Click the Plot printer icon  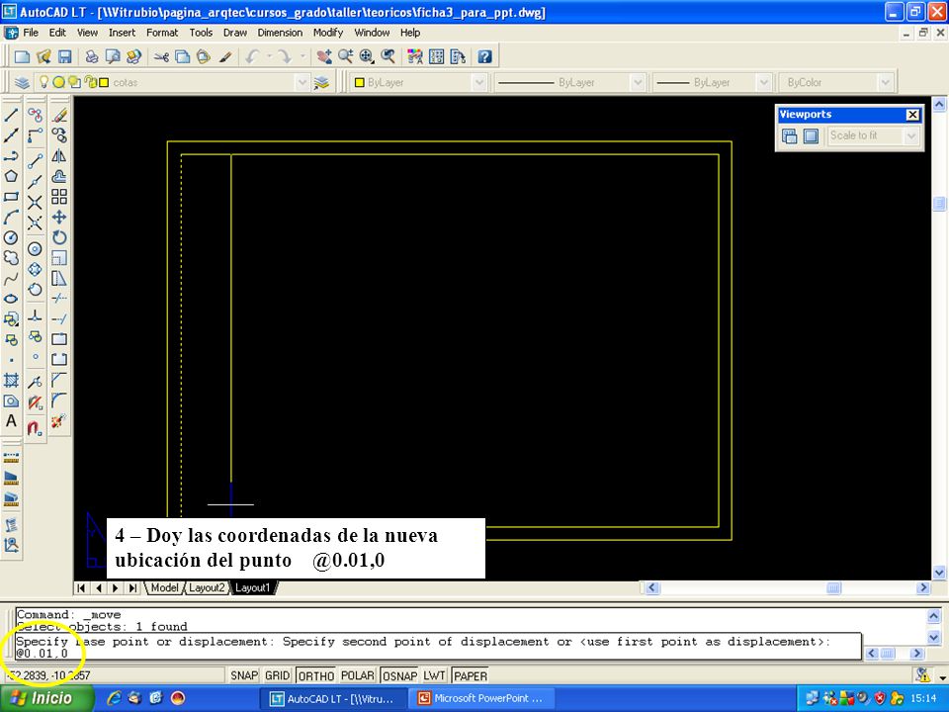click(91, 57)
